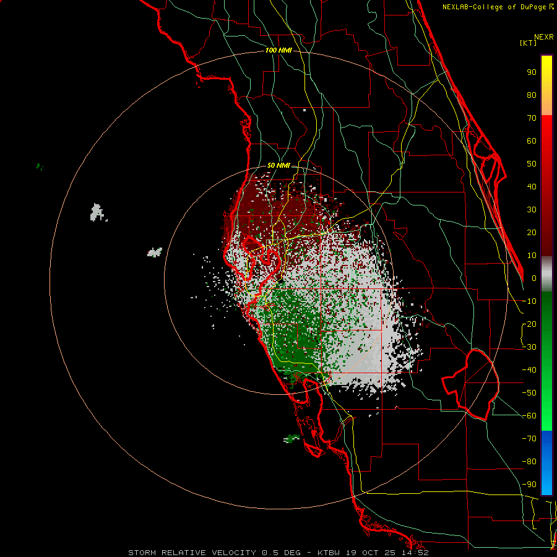The image size is (557, 557).
Task: Click the -20 value on the velocity scale
Action: click(529, 324)
